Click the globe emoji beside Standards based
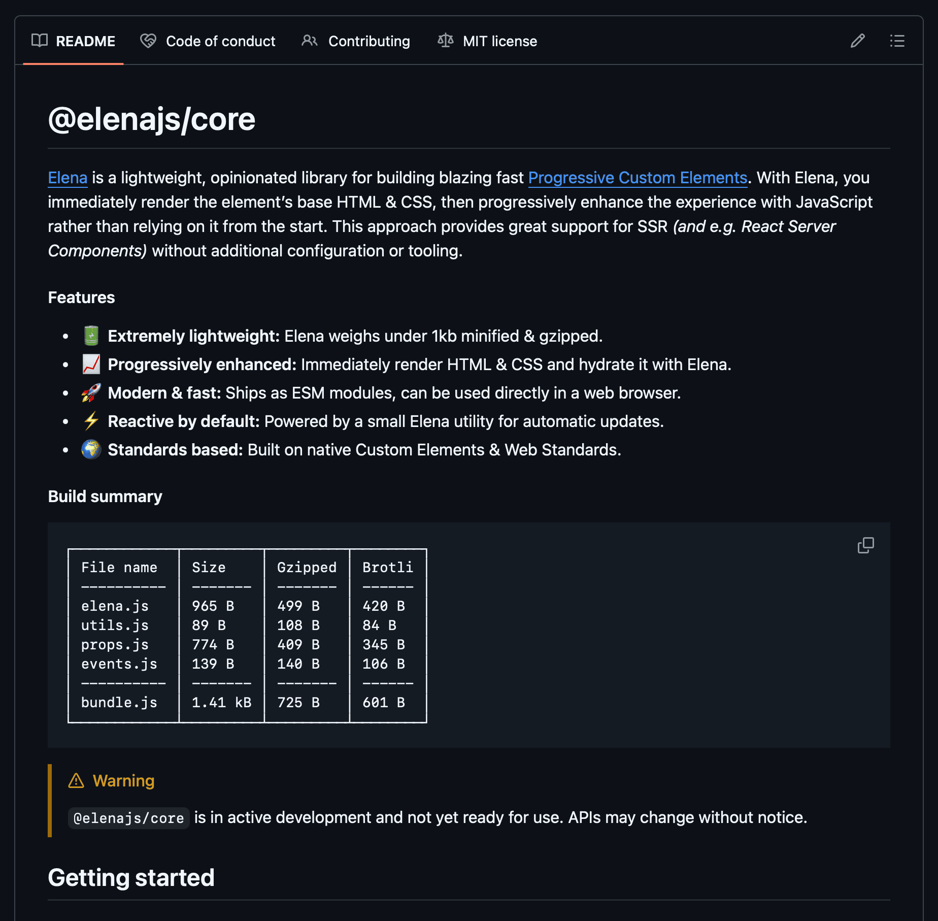 pyautogui.click(x=91, y=450)
